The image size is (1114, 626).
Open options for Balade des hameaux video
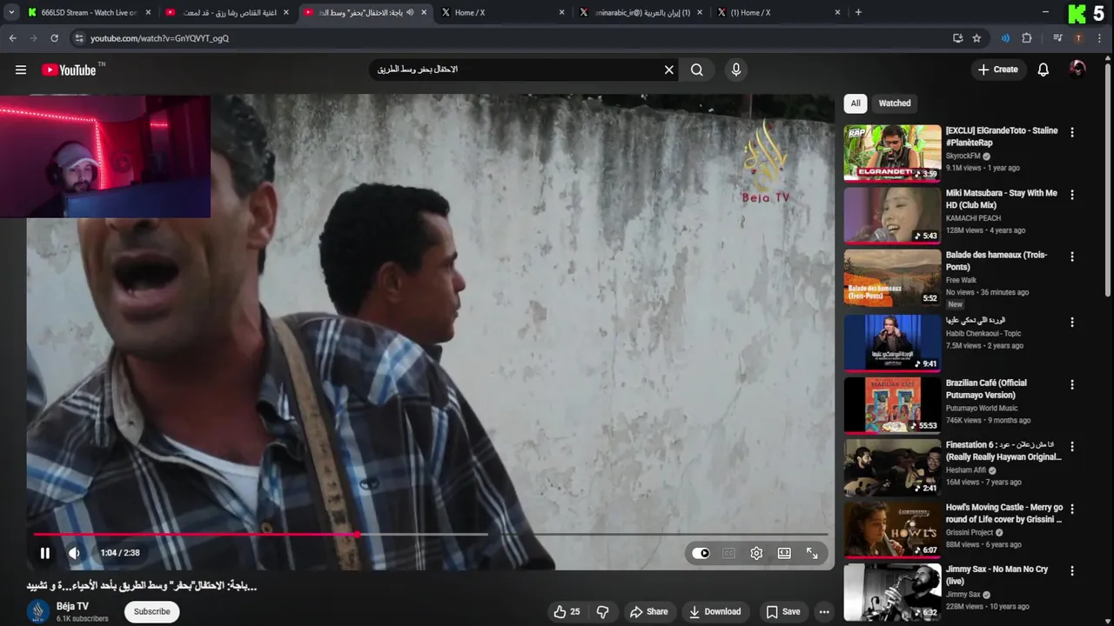[x=1072, y=256]
